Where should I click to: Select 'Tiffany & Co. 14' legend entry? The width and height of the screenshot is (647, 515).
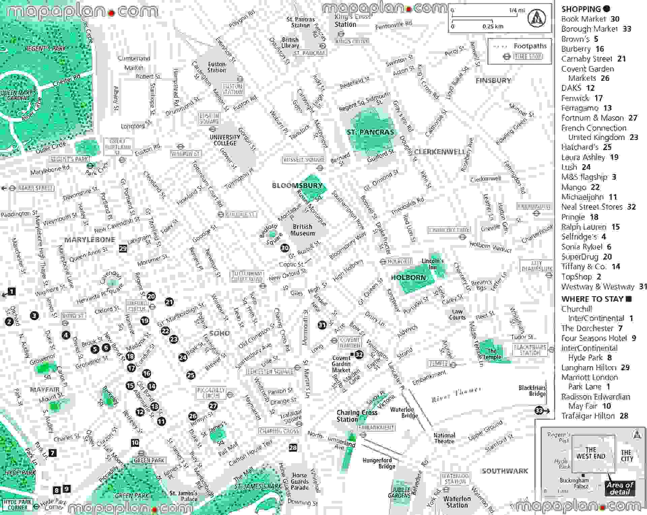pyautogui.click(x=590, y=267)
